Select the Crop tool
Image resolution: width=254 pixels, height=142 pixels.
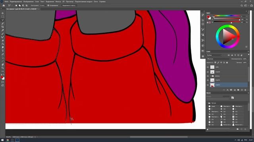tap(3, 27)
